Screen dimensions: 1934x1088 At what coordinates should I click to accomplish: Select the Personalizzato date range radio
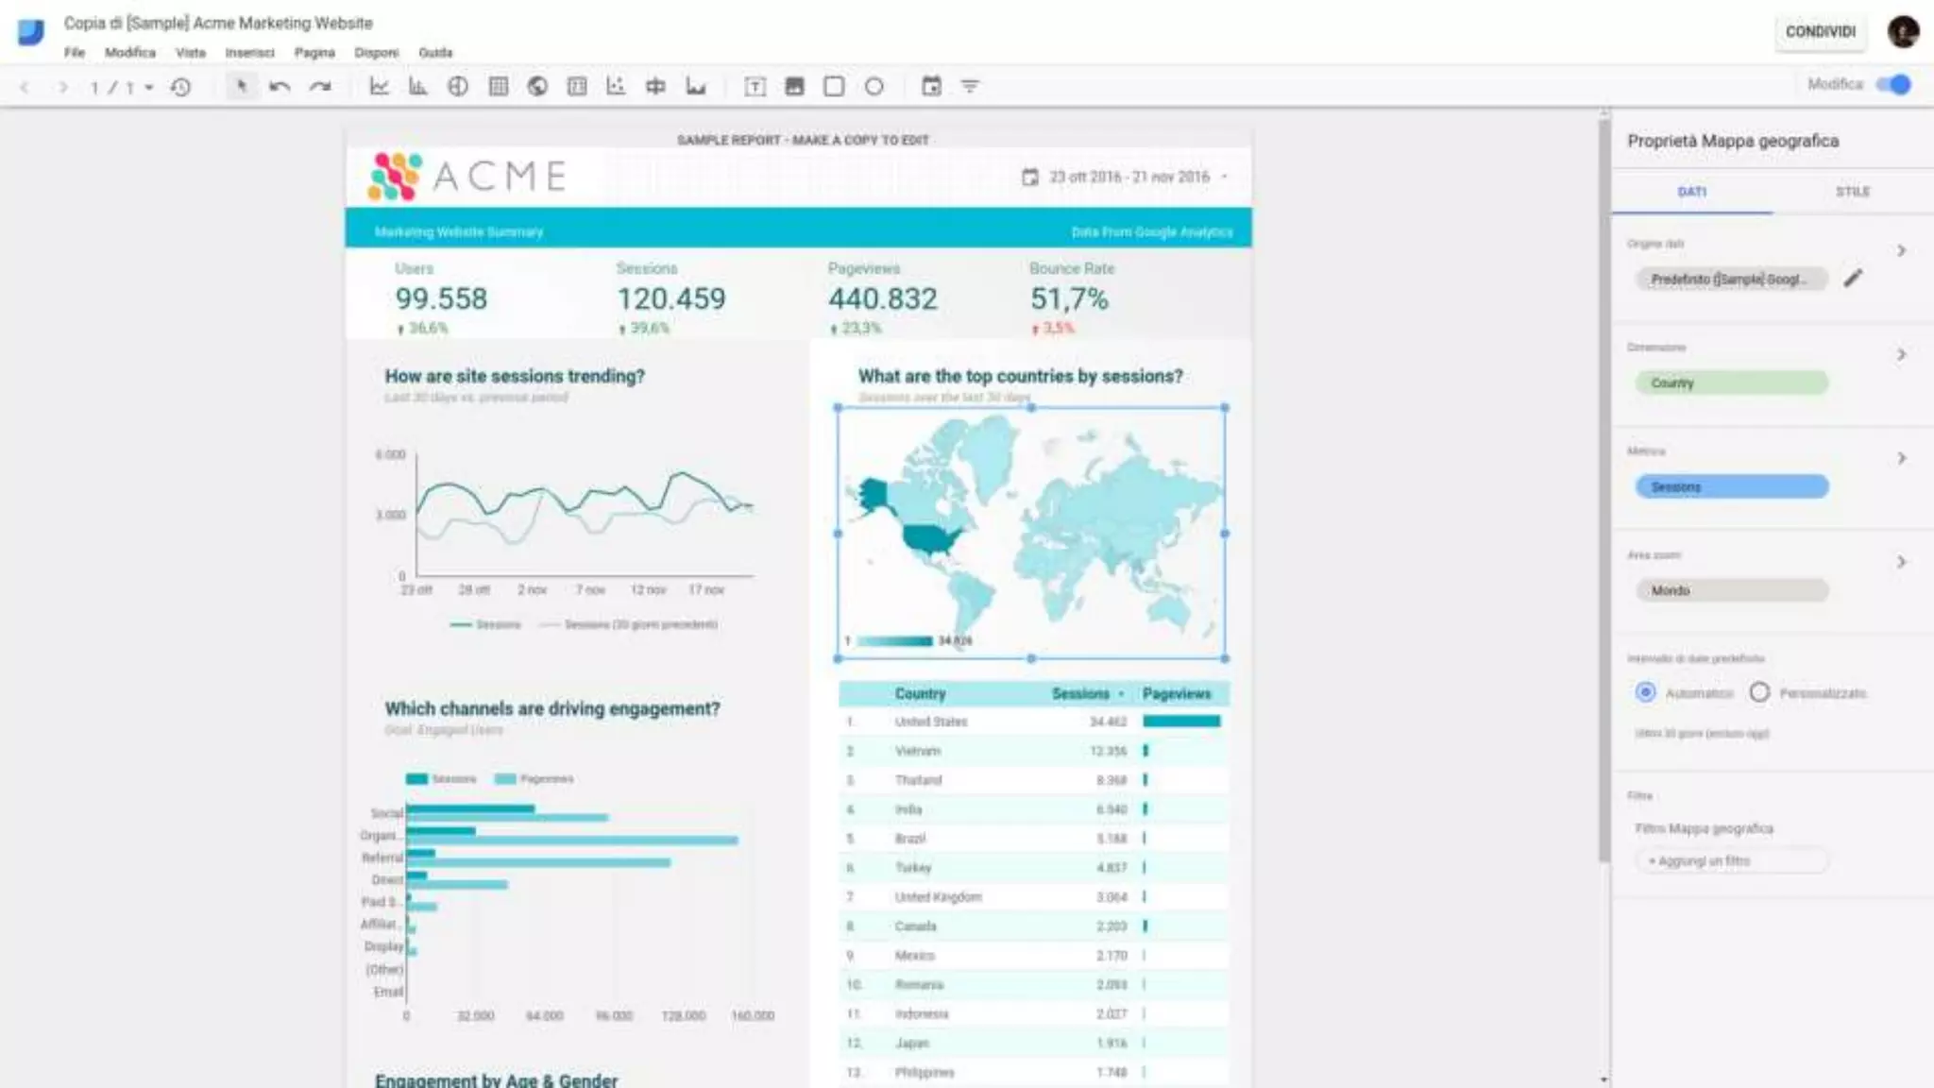click(1759, 692)
